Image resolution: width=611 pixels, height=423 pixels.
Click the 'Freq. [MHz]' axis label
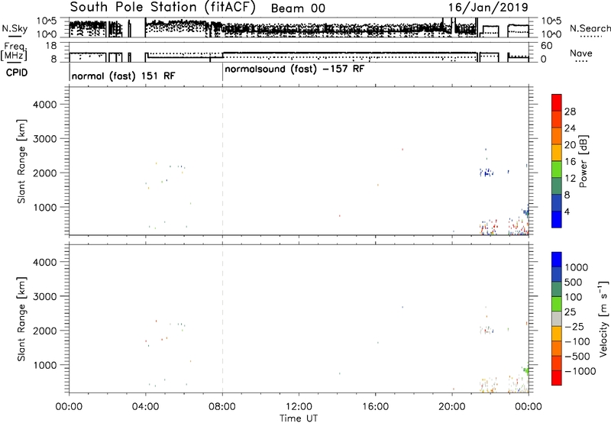coord(14,52)
